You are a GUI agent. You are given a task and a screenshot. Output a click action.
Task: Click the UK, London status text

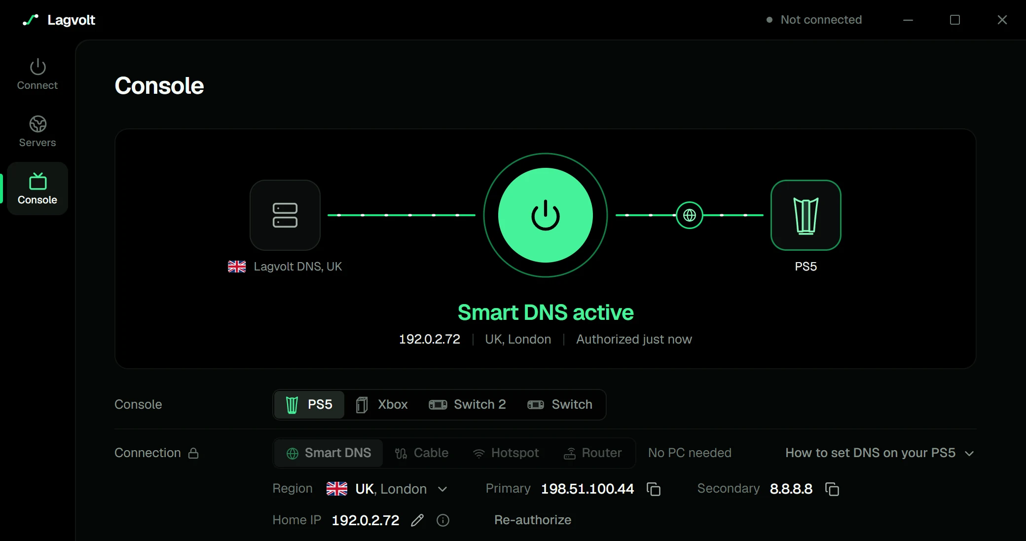coord(518,339)
